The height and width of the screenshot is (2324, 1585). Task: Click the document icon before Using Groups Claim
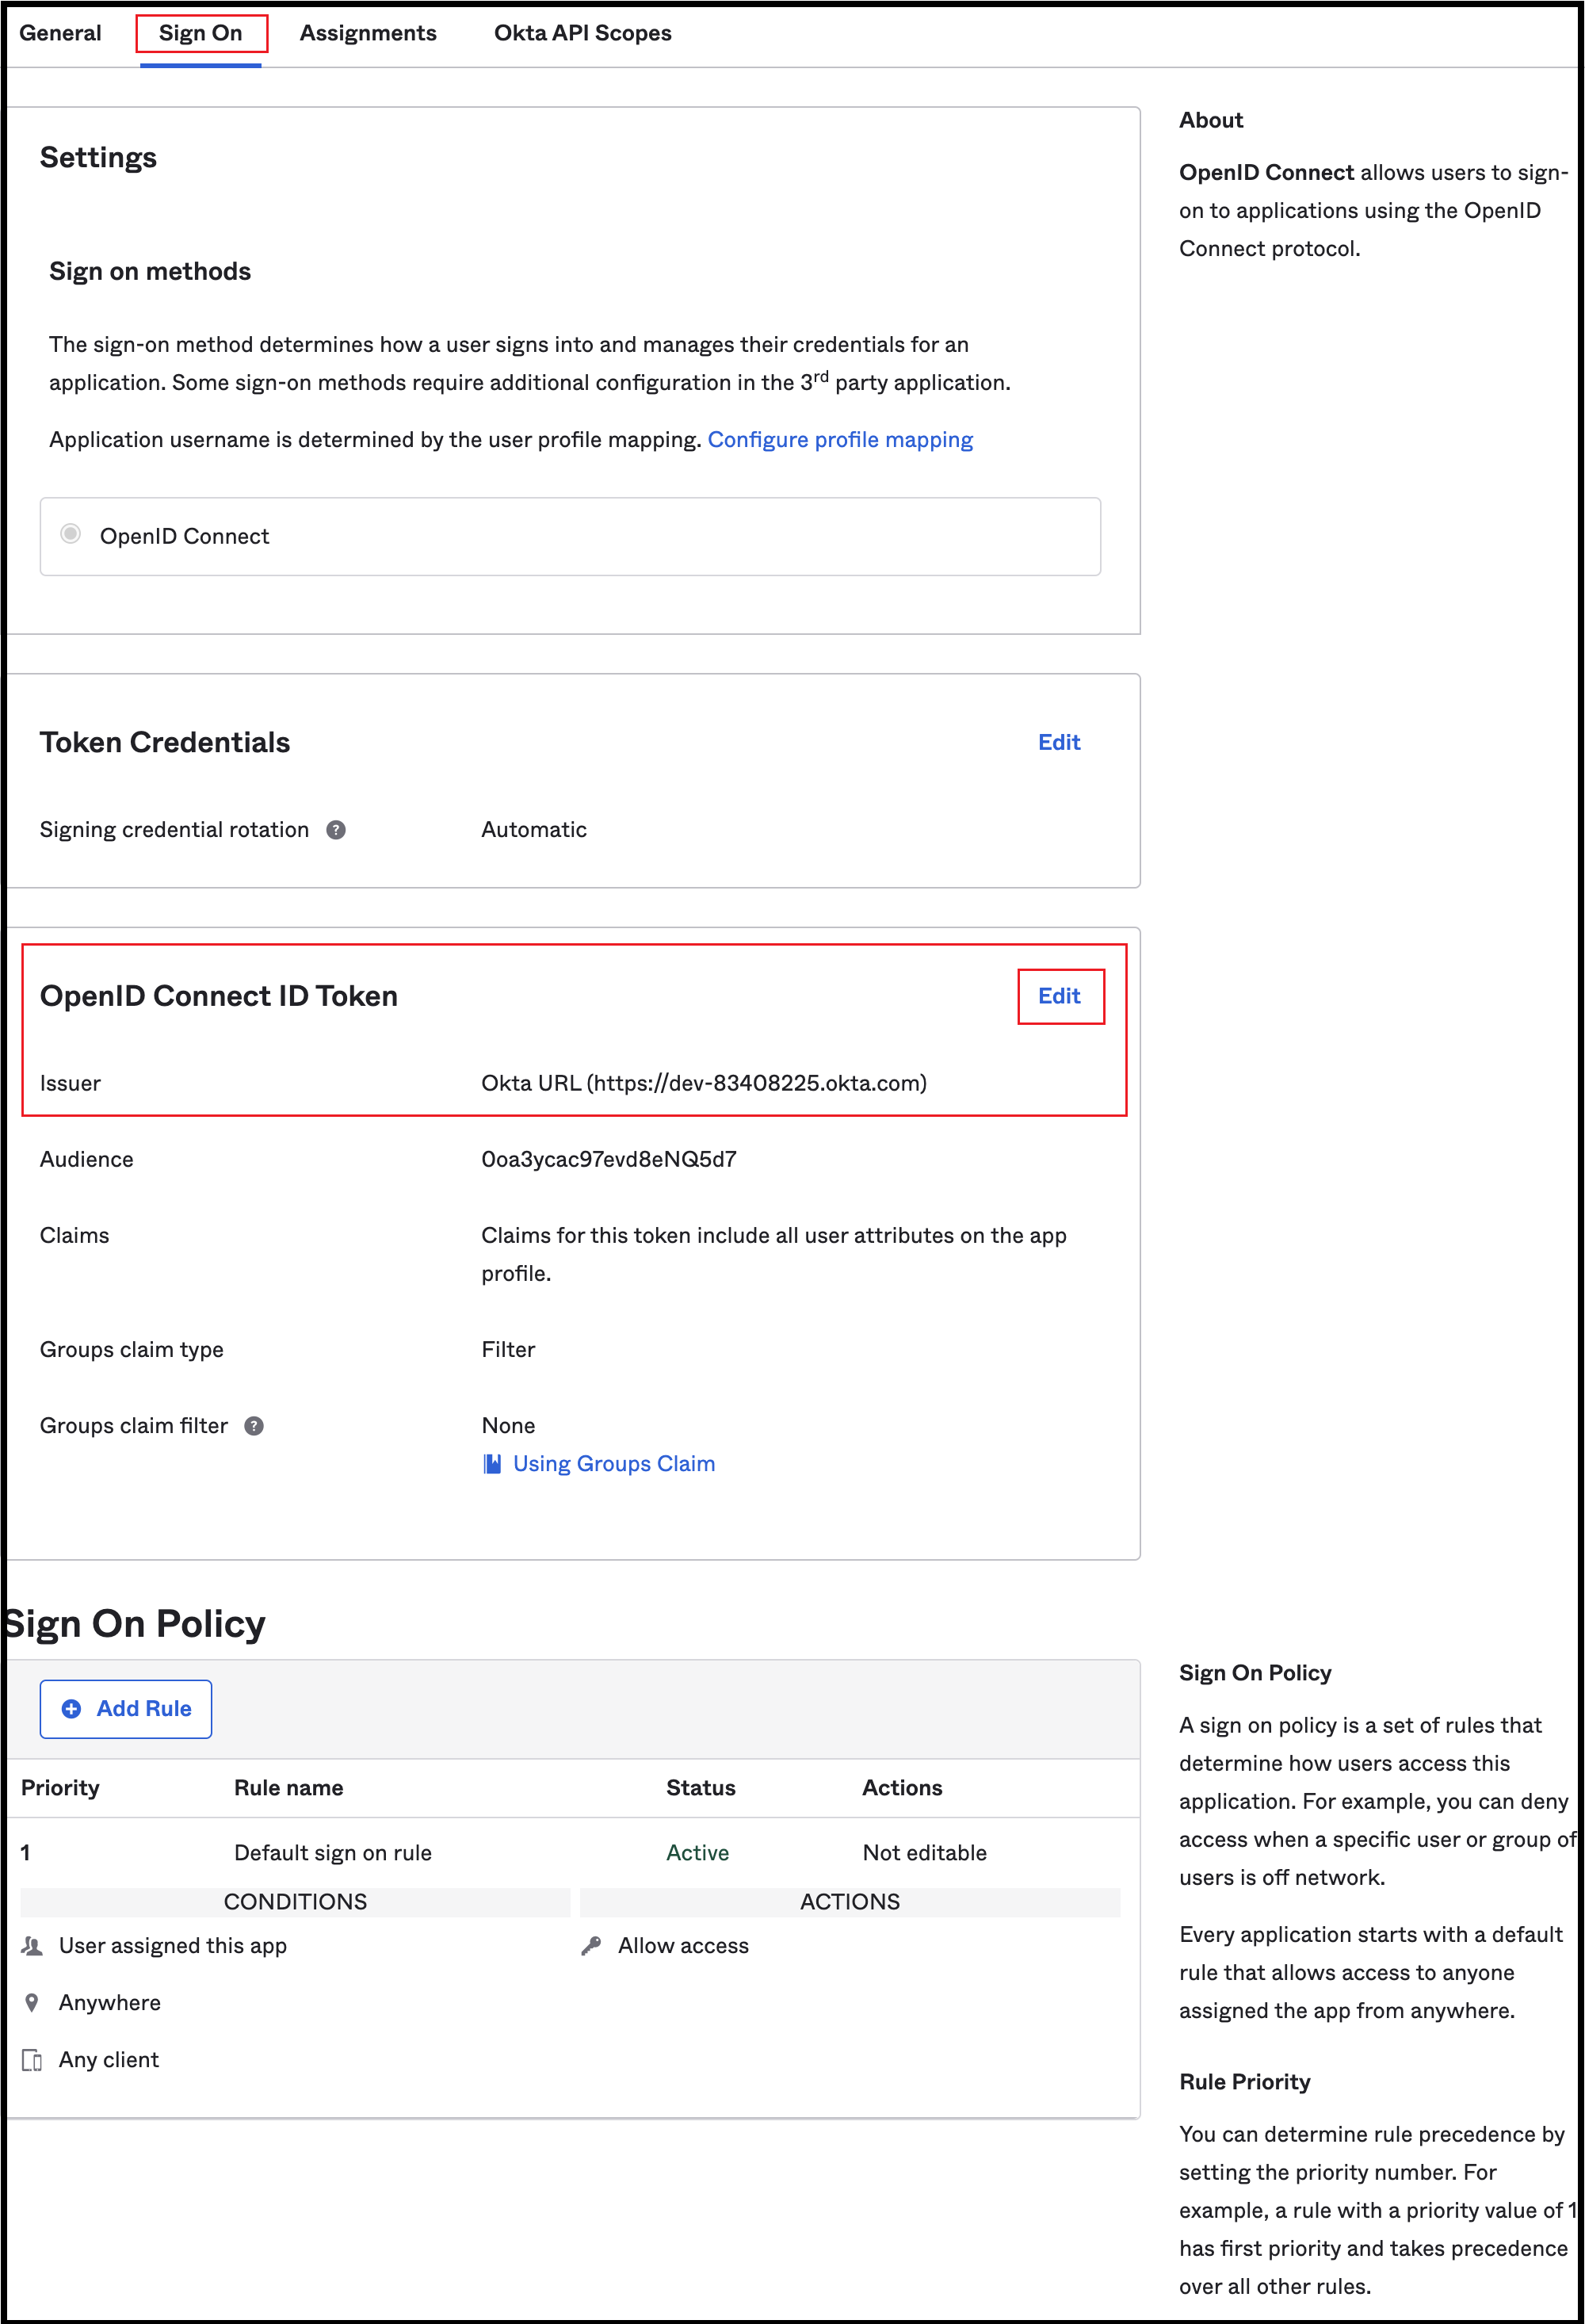click(492, 1463)
